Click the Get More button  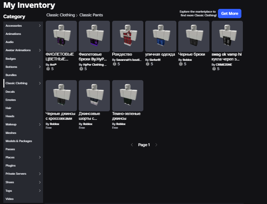pyautogui.click(x=229, y=13)
